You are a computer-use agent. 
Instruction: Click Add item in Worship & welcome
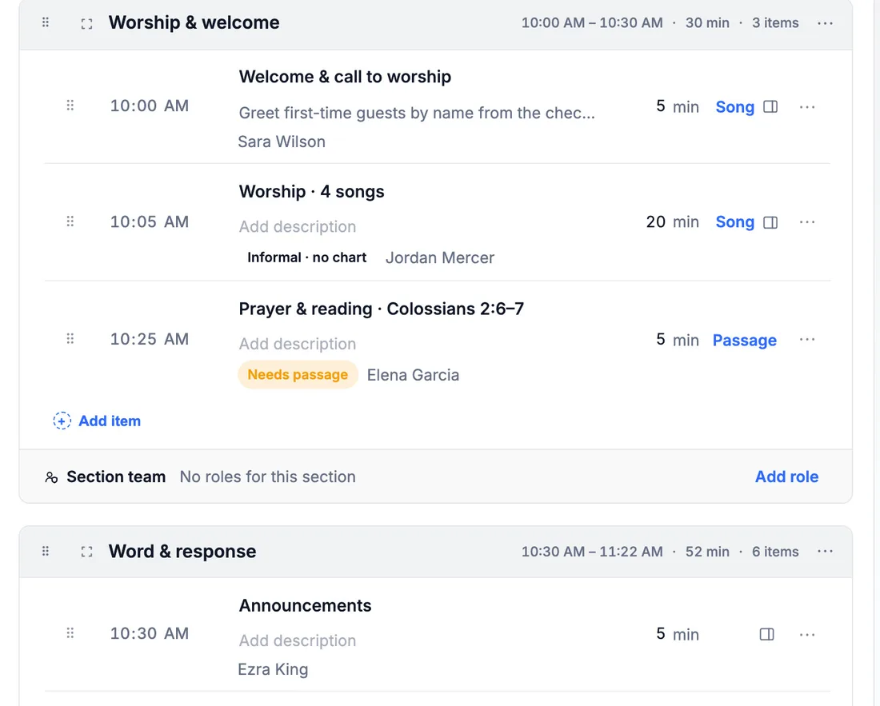pyautogui.click(x=97, y=421)
